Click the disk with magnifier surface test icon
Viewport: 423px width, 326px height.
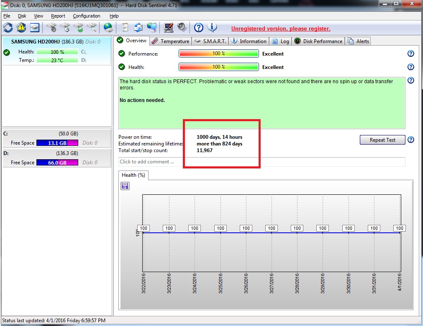[91, 28]
